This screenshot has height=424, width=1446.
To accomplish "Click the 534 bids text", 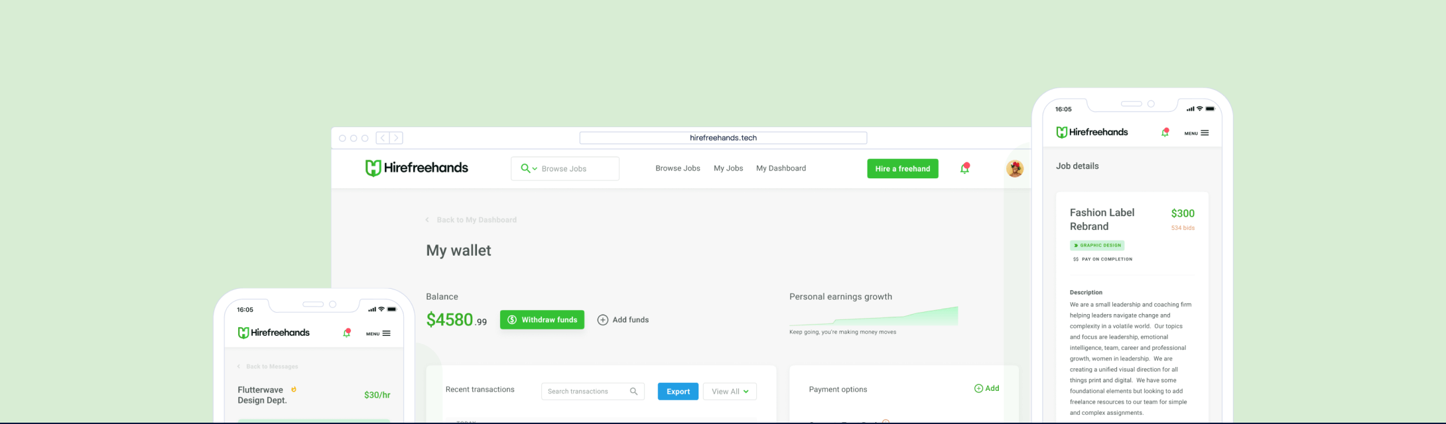I will (1183, 228).
